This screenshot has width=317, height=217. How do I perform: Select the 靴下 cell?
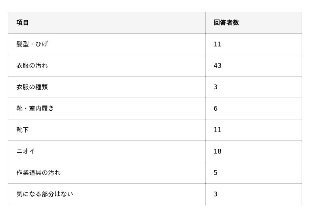tap(23, 130)
